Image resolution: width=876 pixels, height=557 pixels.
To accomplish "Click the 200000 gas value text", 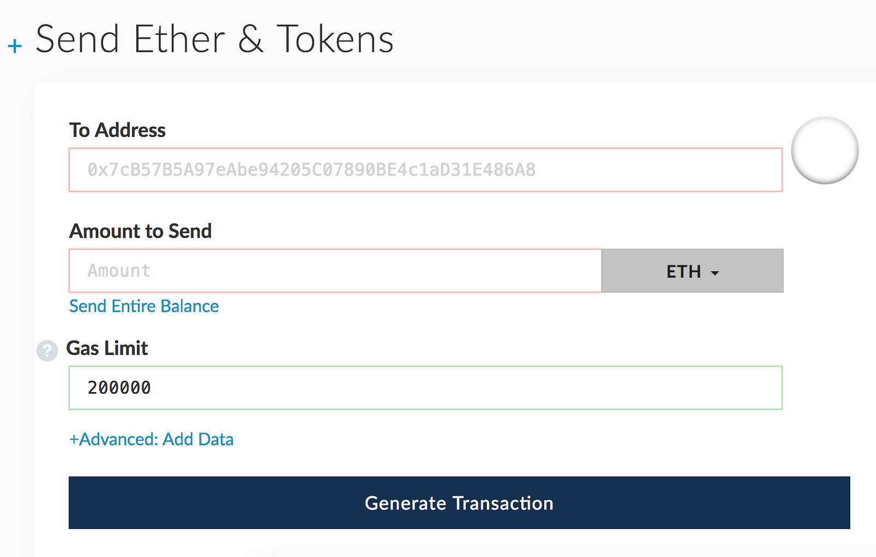I will coord(119,388).
